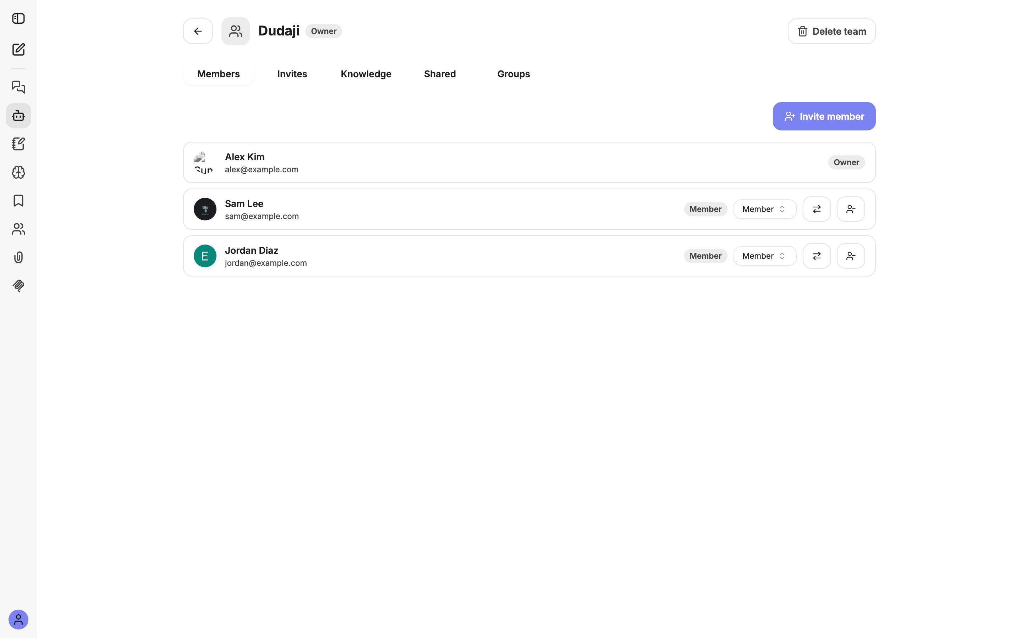This screenshot has height=638, width=1022.
Task: Click Alex Kim's avatar image
Action: (205, 162)
